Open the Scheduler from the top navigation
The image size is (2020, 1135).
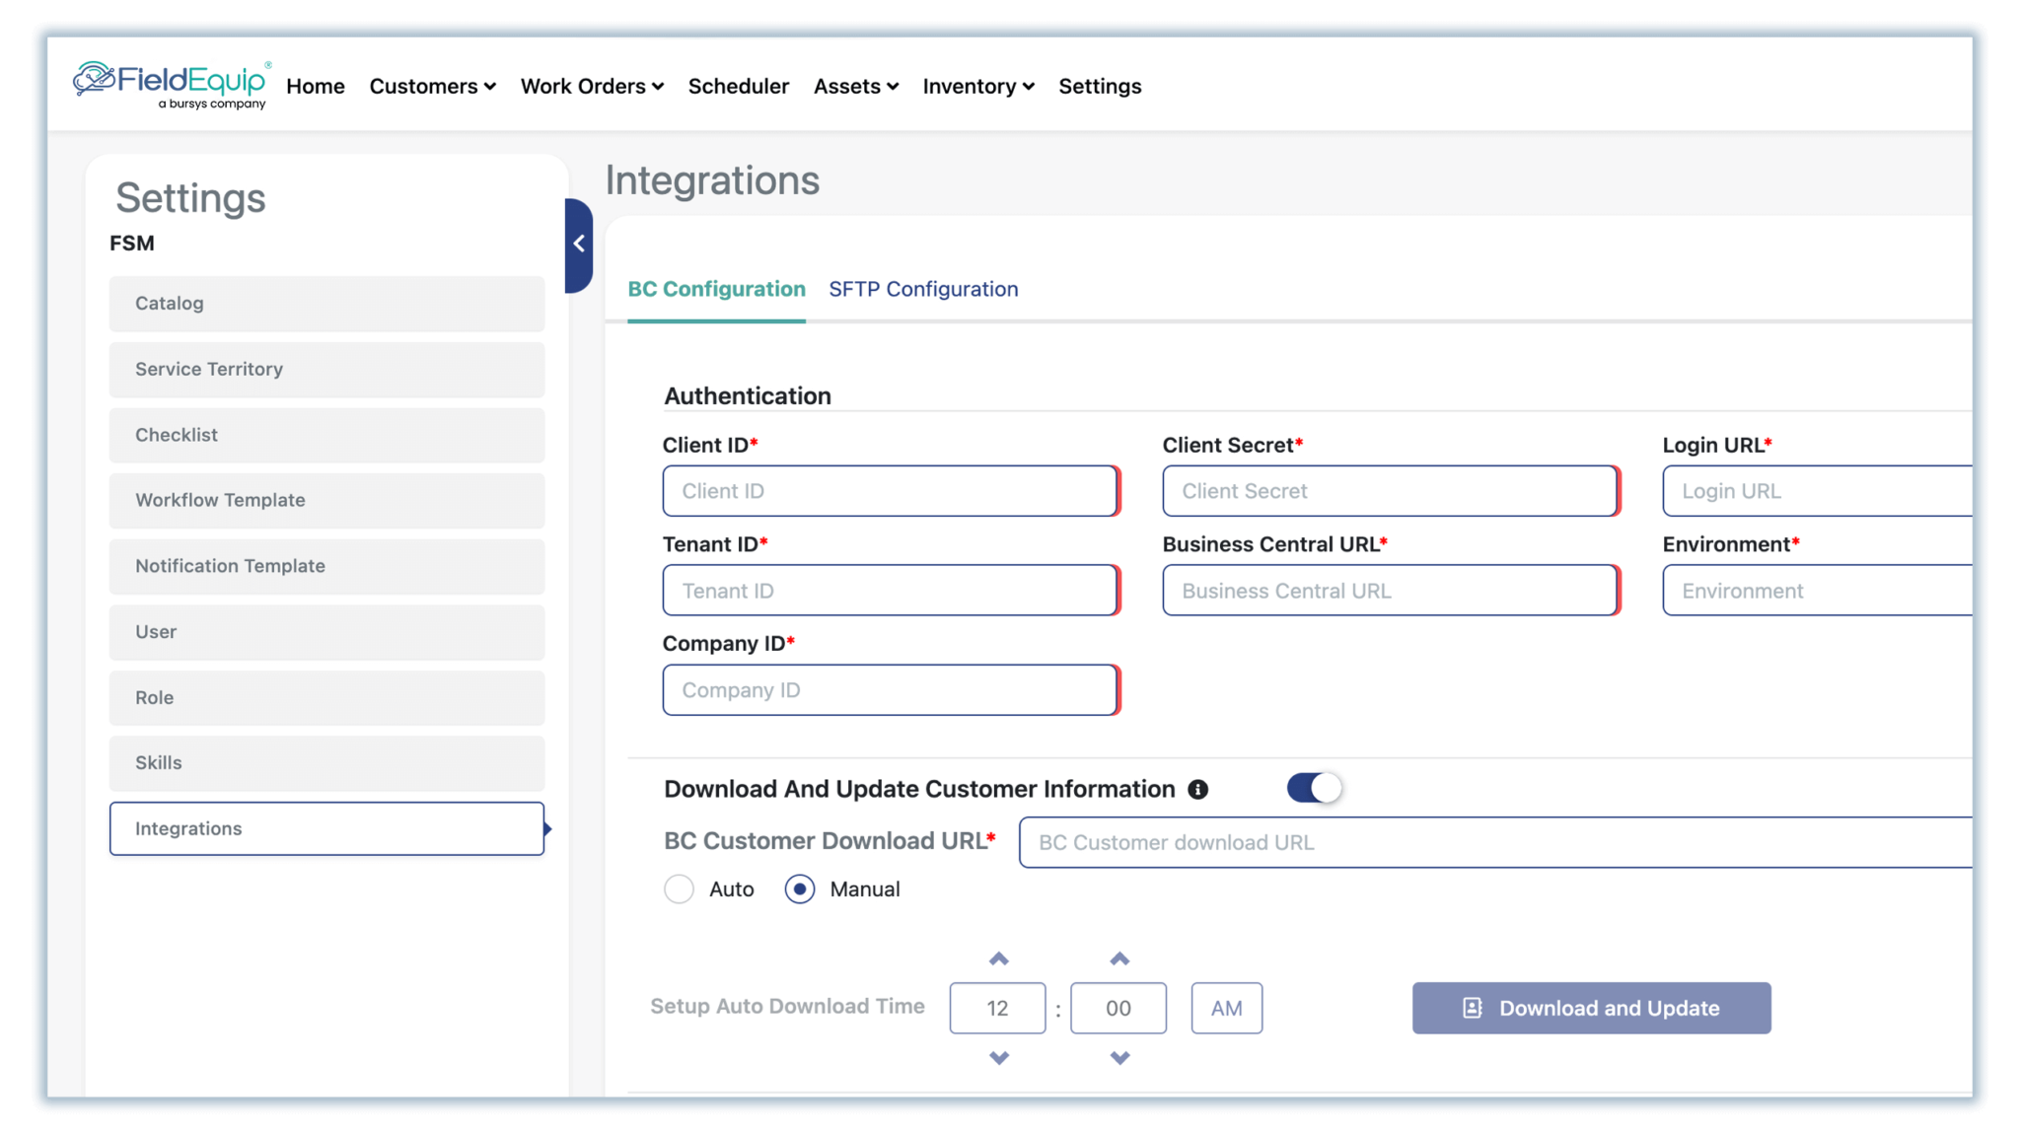pos(739,86)
